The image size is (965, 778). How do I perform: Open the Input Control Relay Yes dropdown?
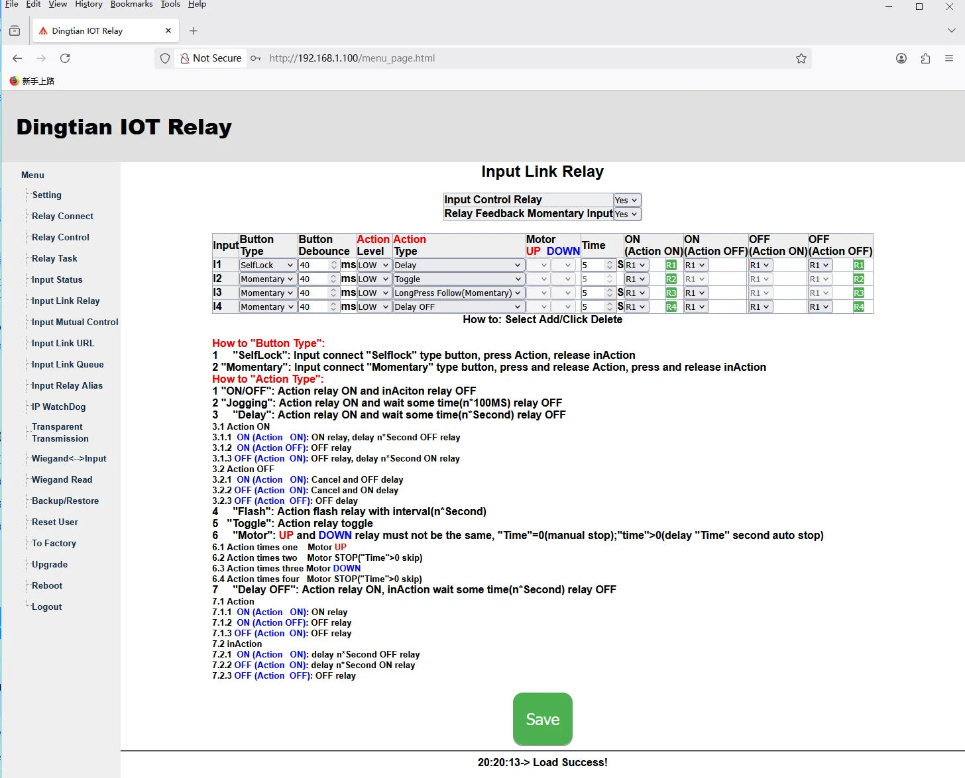(627, 200)
